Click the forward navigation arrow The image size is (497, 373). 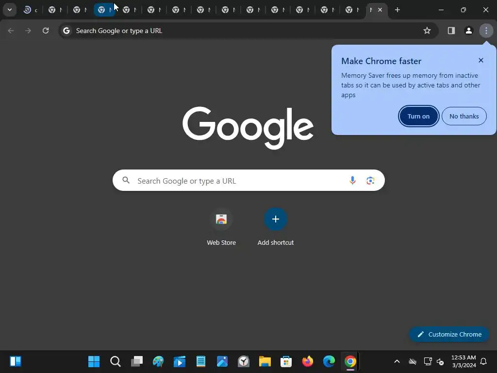pos(28,31)
